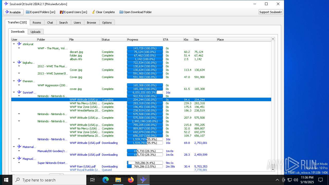This screenshot has width=329, height=185.
Task: Select the Transfers [3/0] tab
Action: point(17,22)
